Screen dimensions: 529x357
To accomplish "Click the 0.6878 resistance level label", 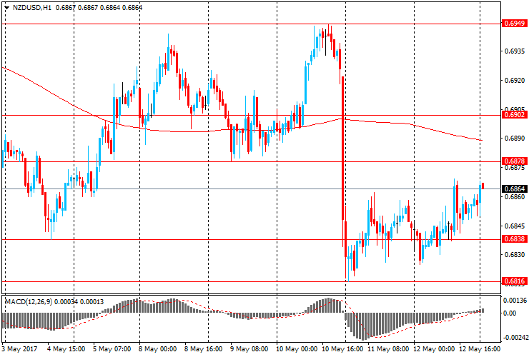I will pos(515,161).
